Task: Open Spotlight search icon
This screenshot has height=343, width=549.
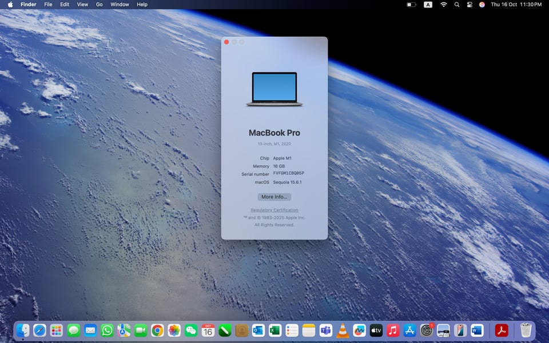Action: [x=456, y=5]
